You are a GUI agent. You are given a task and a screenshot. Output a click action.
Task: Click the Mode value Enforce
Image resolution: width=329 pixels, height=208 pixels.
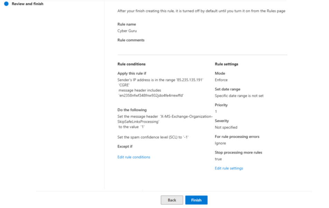(221, 80)
